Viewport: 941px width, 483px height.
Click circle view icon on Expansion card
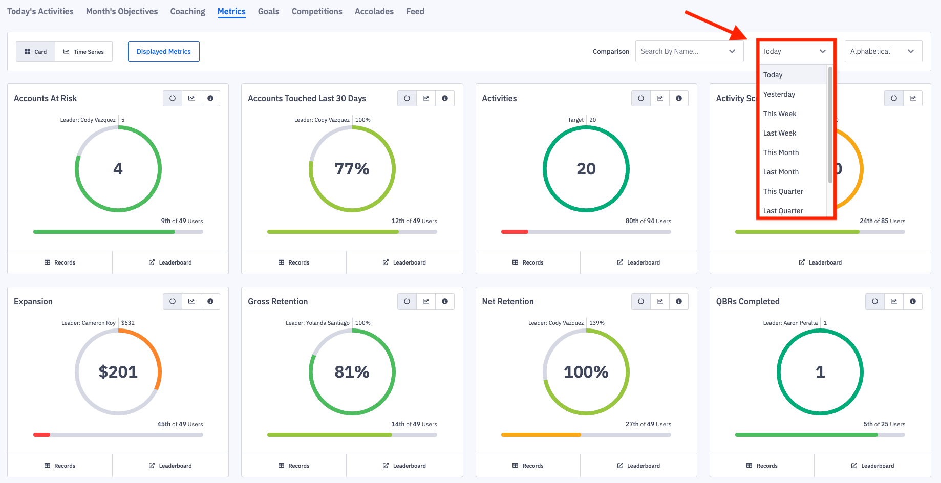(173, 301)
